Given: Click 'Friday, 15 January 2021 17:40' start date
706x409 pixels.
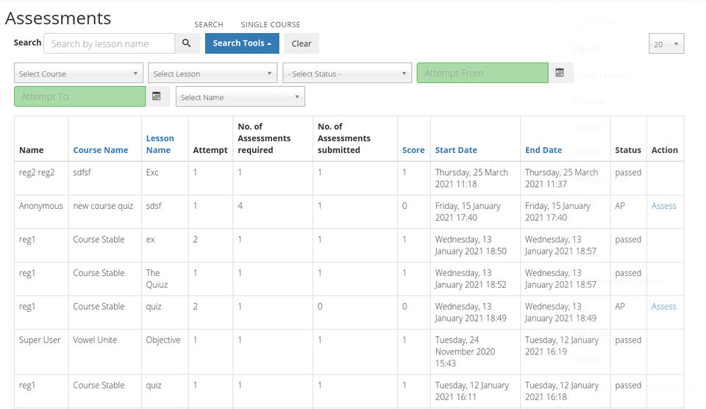Looking at the screenshot, I should (x=468, y=212).
